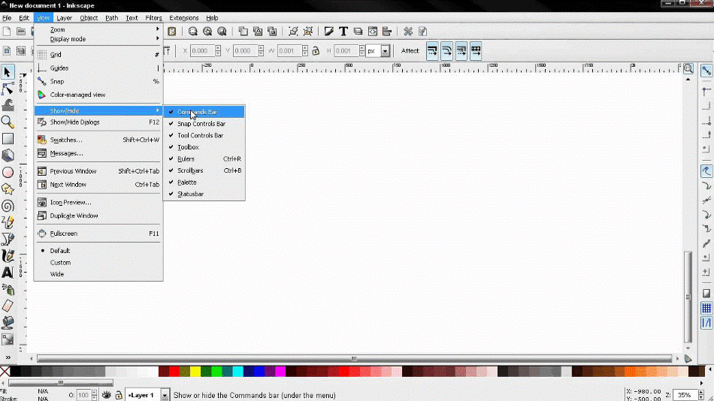This screenshot has height=401, width=714.
Task: Select the Calligraphy tool
Action: [8, 256]
